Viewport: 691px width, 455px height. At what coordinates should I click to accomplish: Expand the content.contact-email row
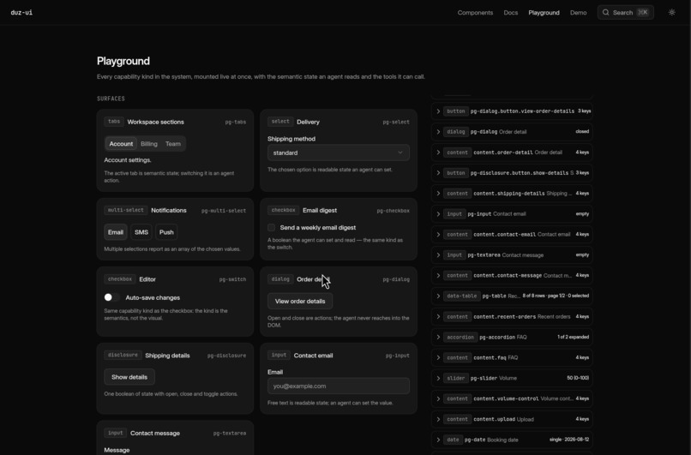tap(512, 234)
